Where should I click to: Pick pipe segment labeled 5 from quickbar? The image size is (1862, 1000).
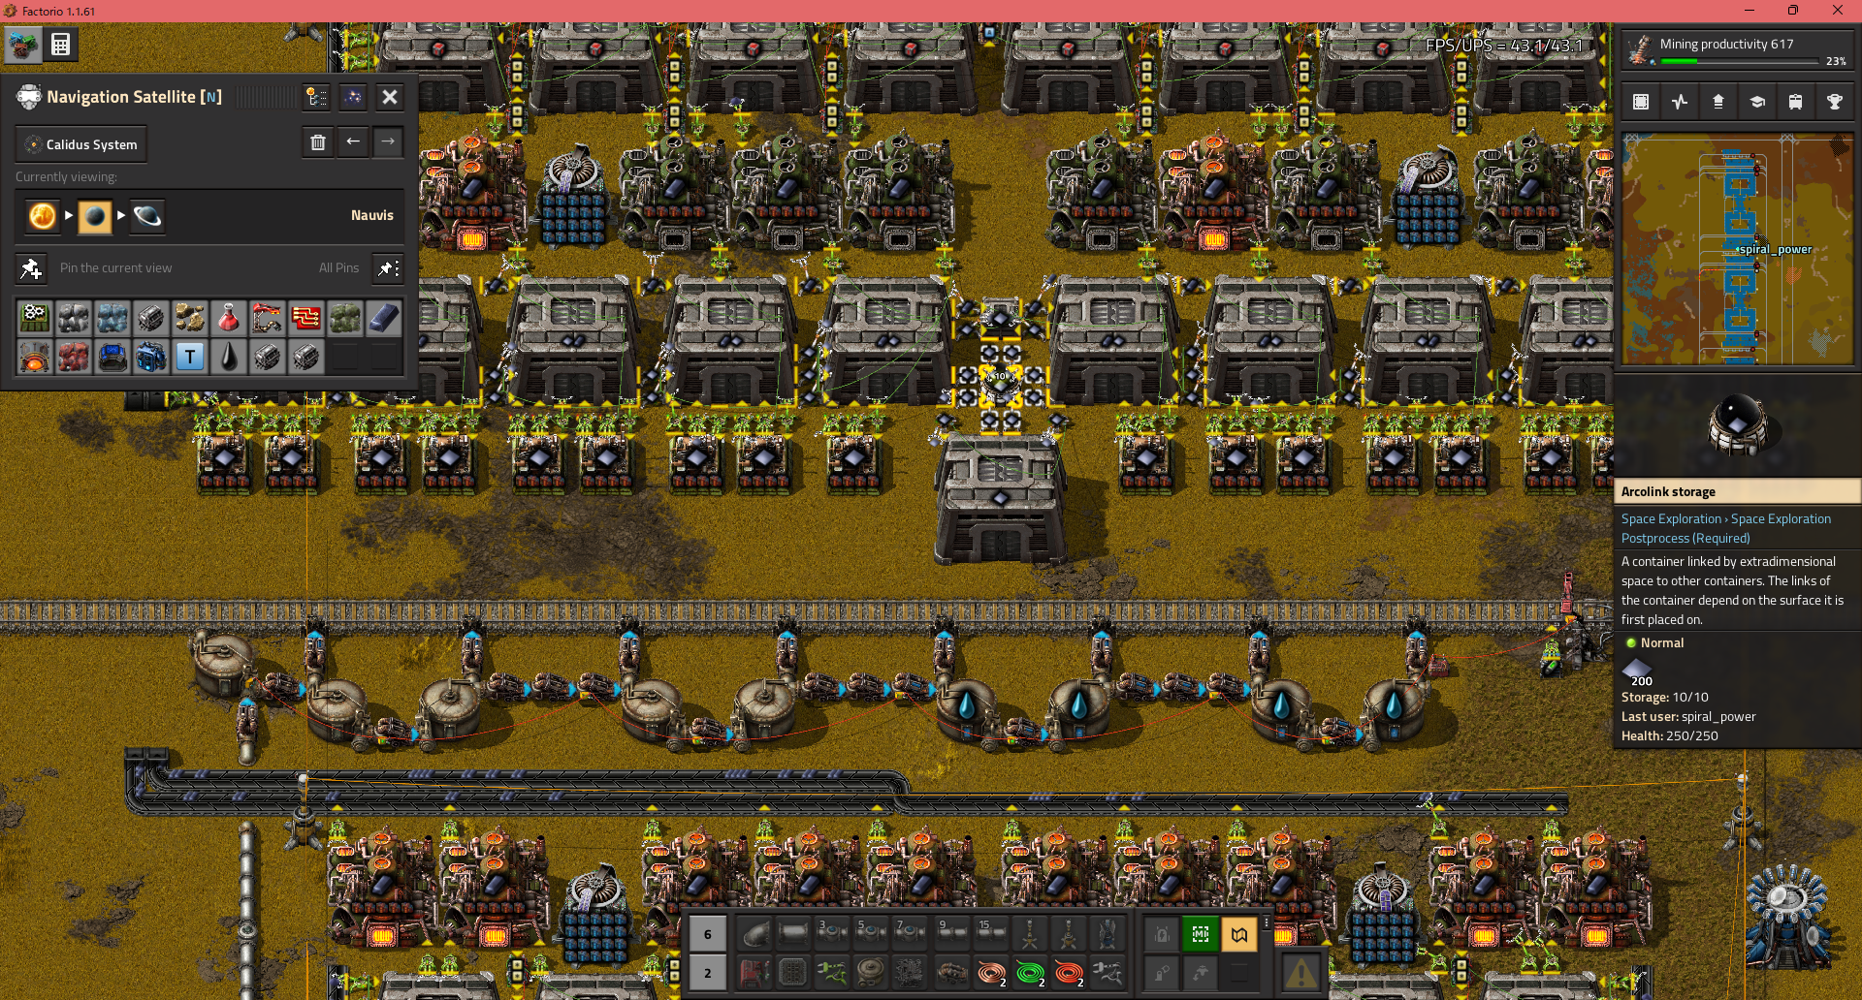click(871, 934)
